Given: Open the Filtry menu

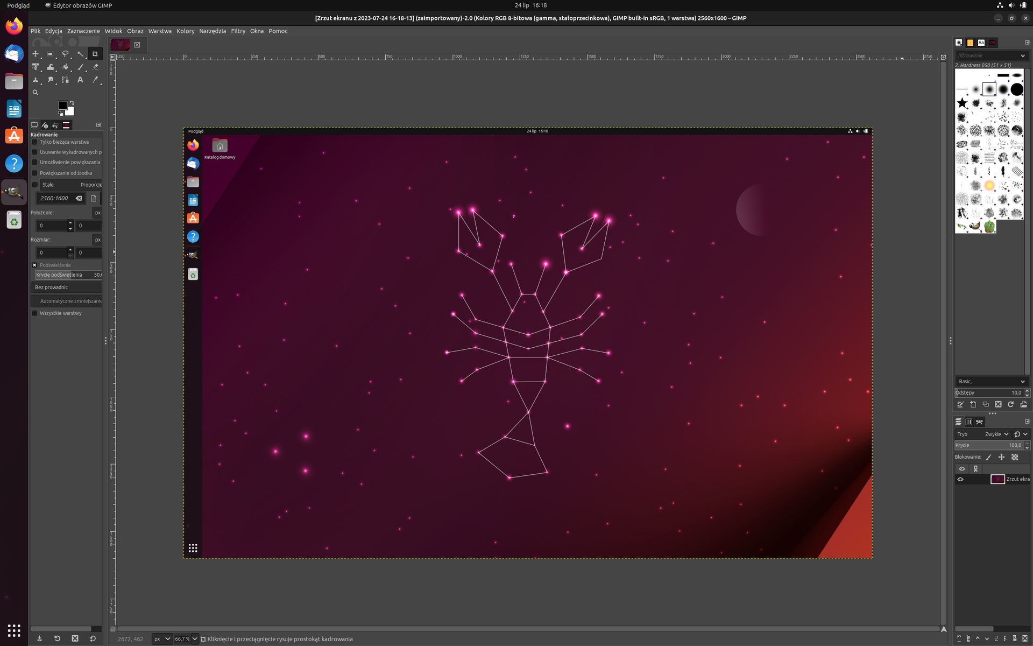Looking at the screenshot, I should point(238,31).
